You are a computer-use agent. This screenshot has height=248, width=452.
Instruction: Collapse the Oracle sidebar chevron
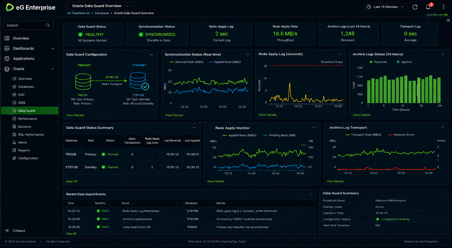coord(53,69)
